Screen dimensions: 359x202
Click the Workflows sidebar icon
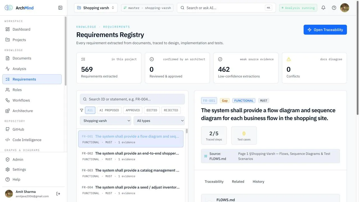[8, 100]
